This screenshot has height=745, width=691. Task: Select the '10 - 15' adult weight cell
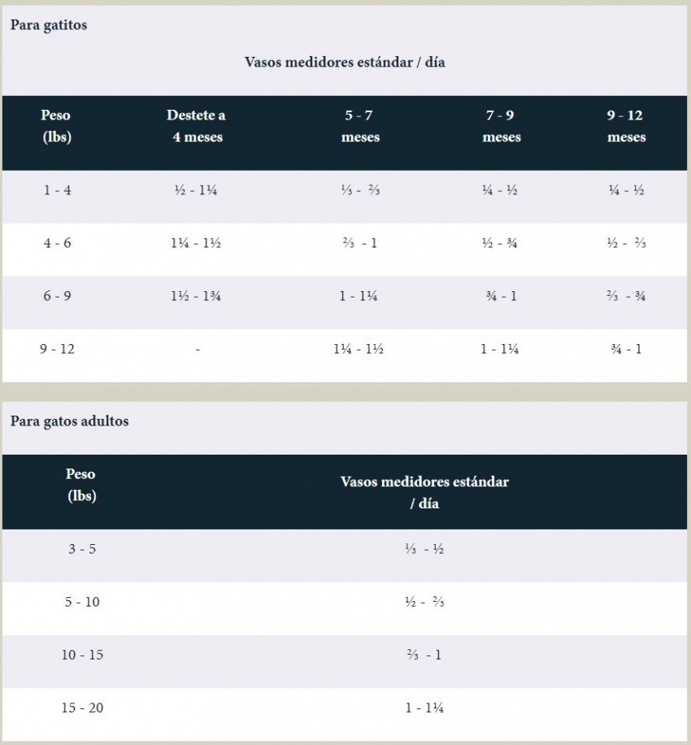(82, 655)
